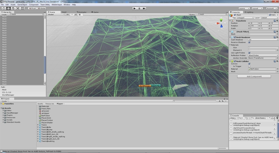Open the Layers dropdown
Image resolution: width=279 pixels, height=153 pixels.
pyautogui.click(x=244, y=8)
